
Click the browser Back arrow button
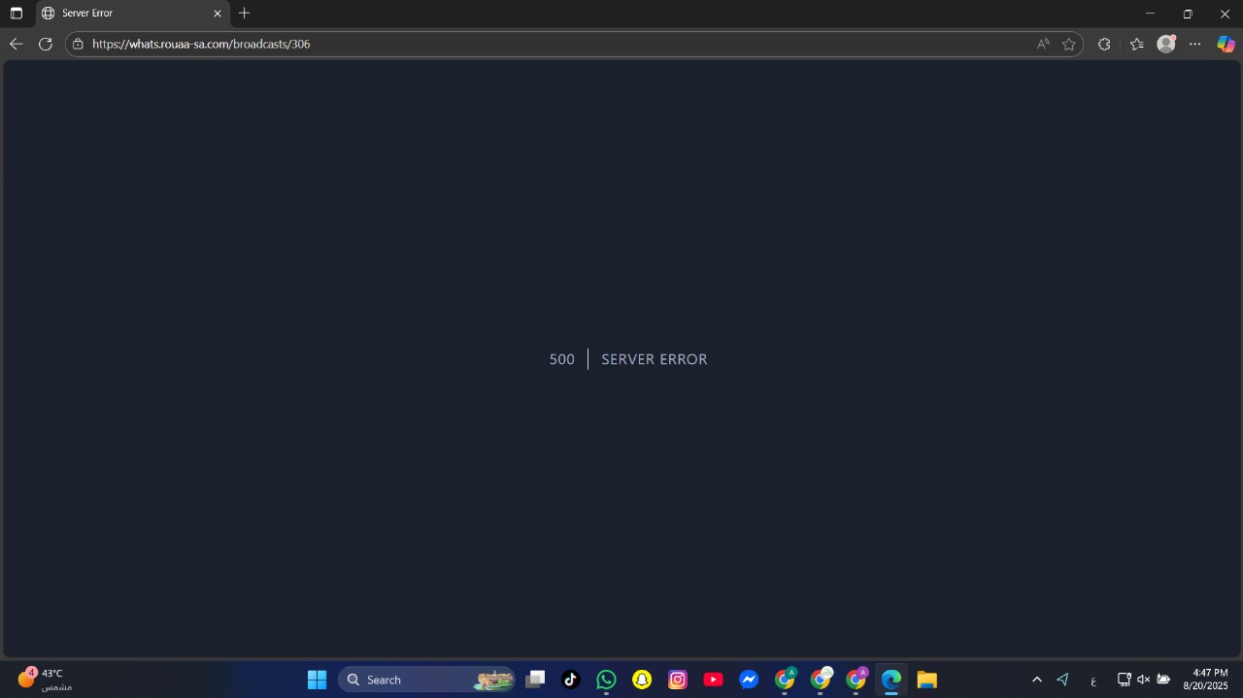[x=16, y=44]
